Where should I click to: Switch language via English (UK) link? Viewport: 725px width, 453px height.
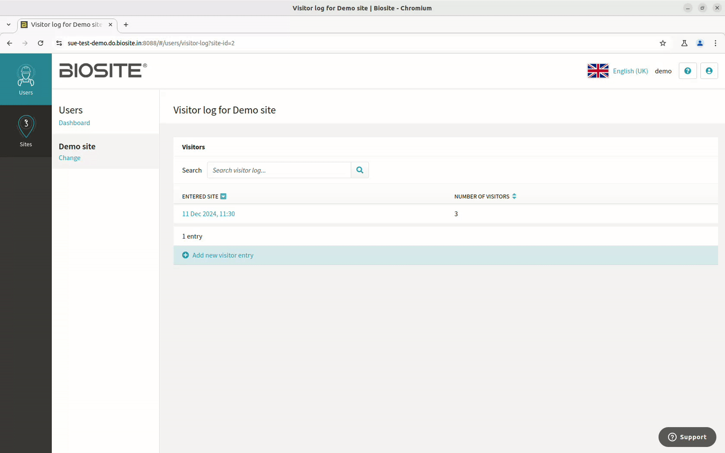point(630,71)
